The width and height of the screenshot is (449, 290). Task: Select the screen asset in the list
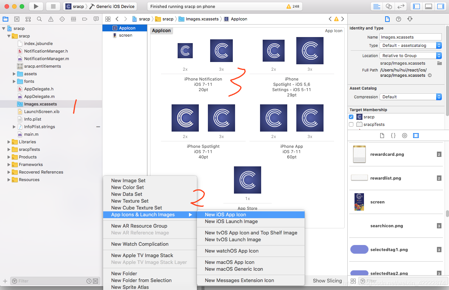[125, 35]
